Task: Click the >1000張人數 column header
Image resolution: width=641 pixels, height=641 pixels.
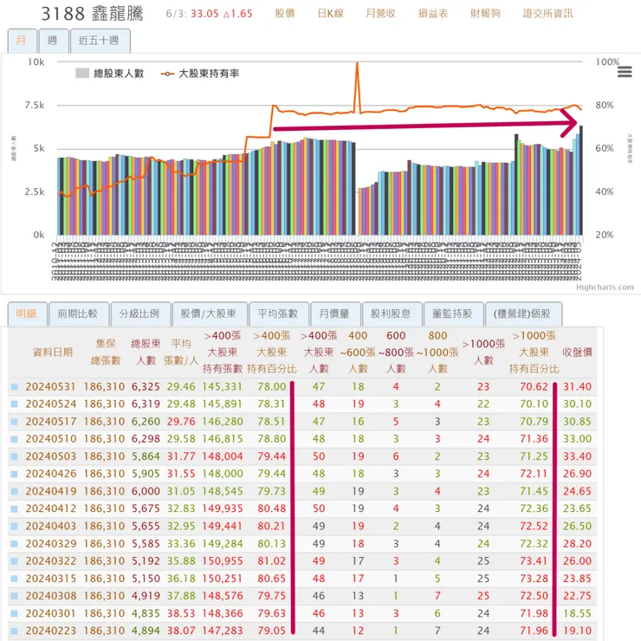Action: 483,352
